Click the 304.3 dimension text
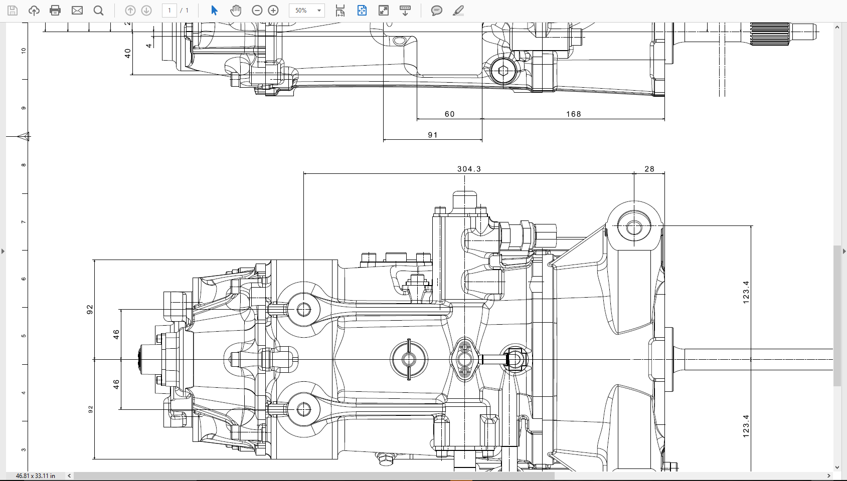This screenshot has height=481, width=847. [x=469, y=169]
